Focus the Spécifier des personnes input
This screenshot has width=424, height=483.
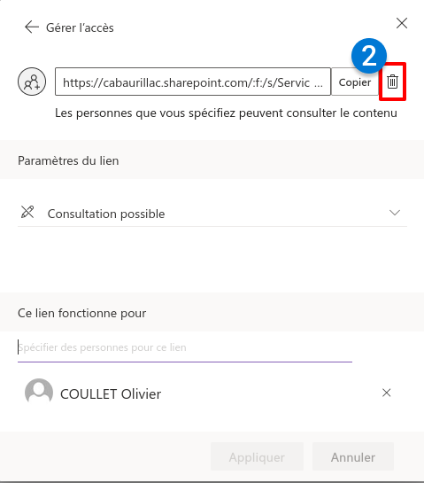(x=185, y=347)
